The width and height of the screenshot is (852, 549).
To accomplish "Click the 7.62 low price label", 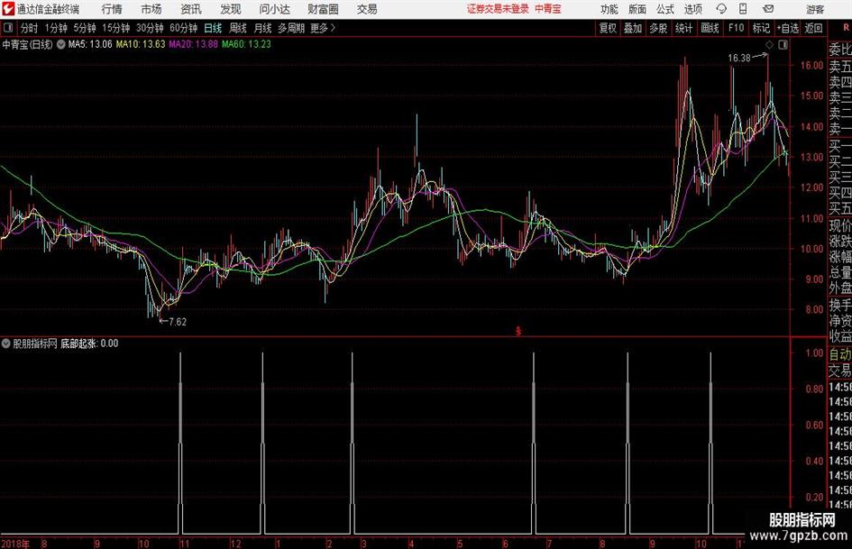I will pyautogui.click(x=178, y=322).
